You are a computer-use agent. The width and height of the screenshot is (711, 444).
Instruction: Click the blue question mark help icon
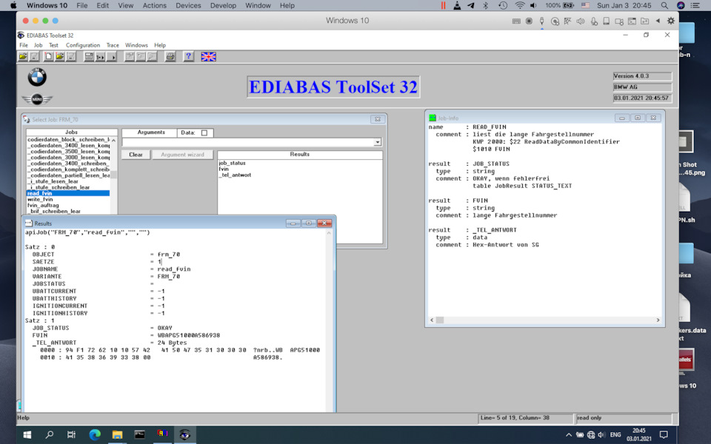pos(188,57)
